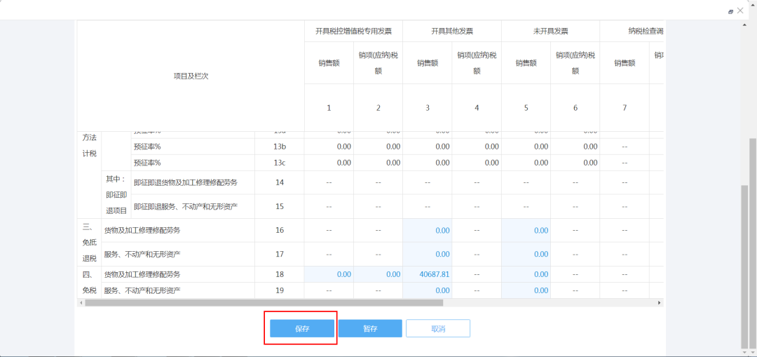
Task: Select row 18 column 1 sales amount field
Action: [329, 274]
